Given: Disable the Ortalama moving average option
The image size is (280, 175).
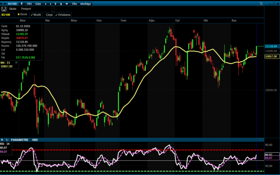Looking at the screenshot, I should pos(63,14).
